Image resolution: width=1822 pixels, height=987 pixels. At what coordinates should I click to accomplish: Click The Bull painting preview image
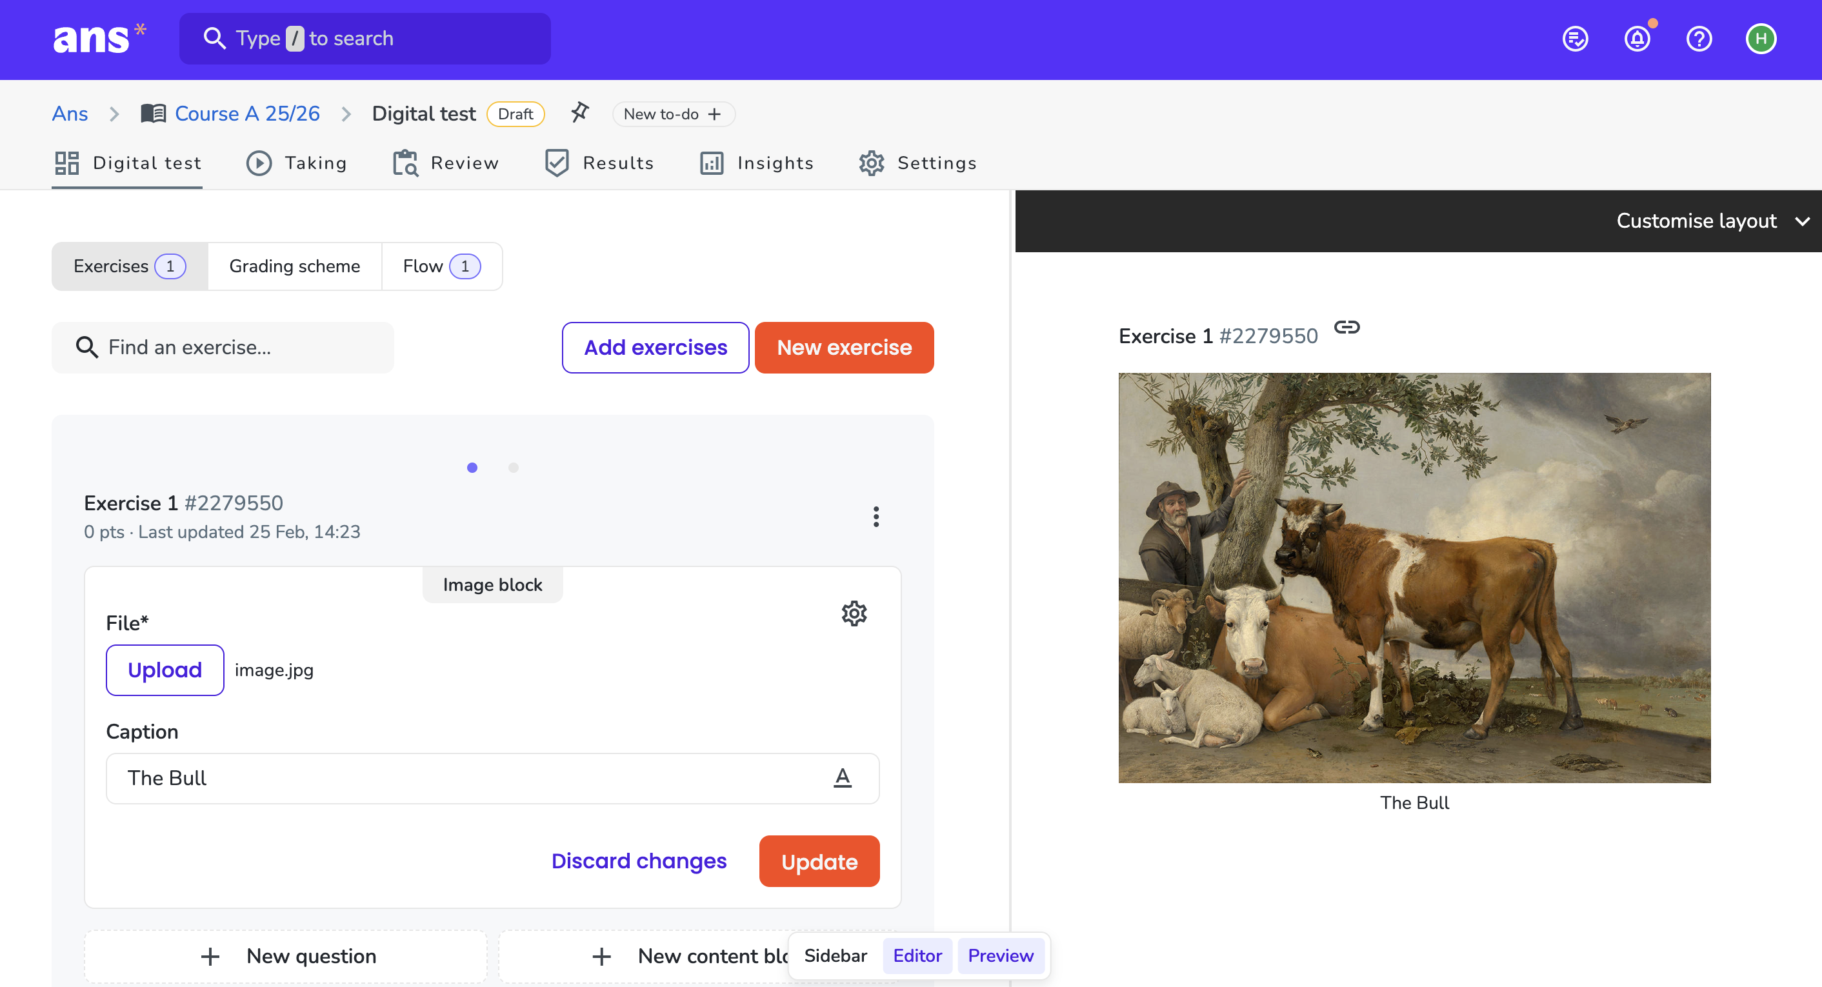(1414, 577)
